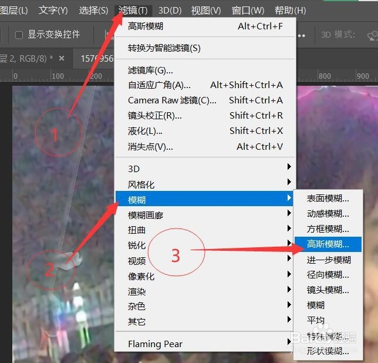Screen dimensions: 378x363
Task: Close the 图层 2, RGB/8 document tab
Action: (62, 58)
